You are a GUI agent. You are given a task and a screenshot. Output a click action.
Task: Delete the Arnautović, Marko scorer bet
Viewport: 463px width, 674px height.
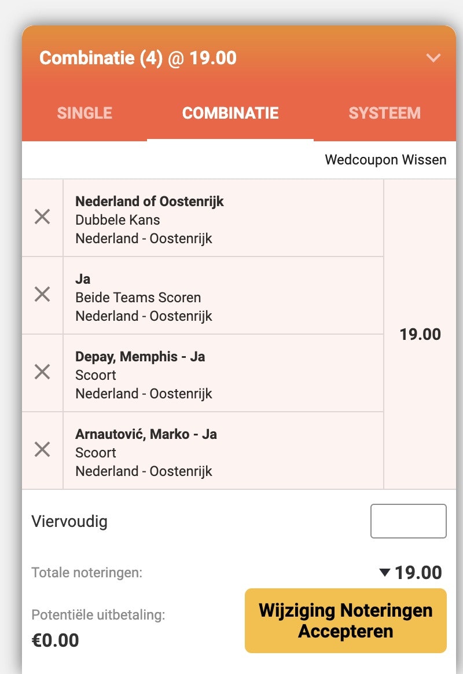point(42,449)
